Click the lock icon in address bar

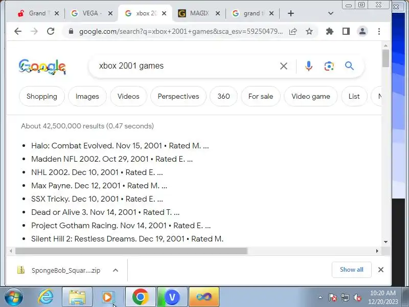(71, 31)
